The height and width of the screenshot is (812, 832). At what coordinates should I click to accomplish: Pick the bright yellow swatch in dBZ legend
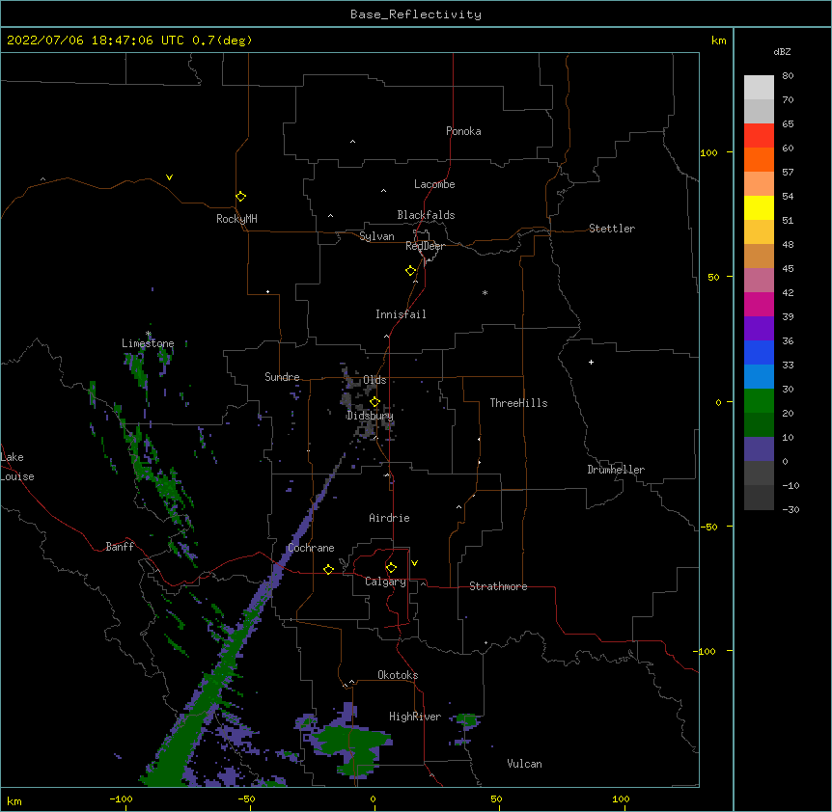(759, 207)
